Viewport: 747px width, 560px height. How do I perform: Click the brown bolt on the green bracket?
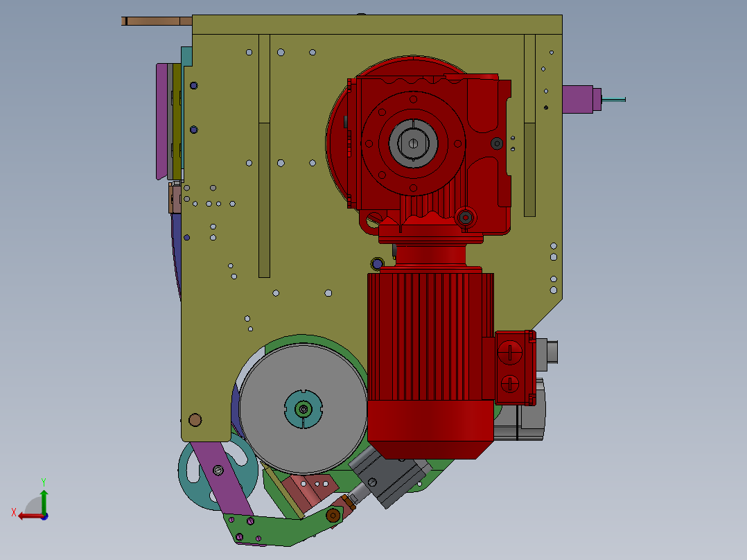coord(333,515)
